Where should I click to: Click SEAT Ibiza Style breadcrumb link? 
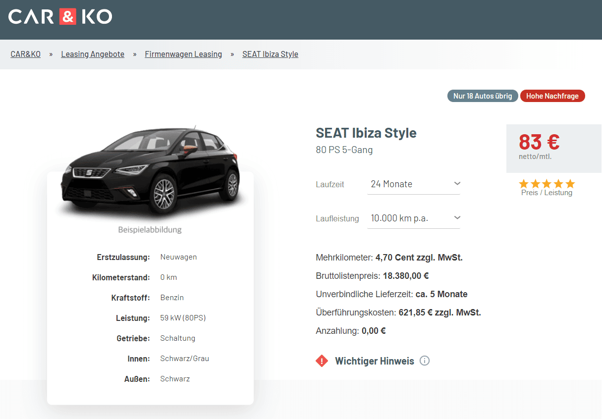pyautogui.click(x=270, y=54)
